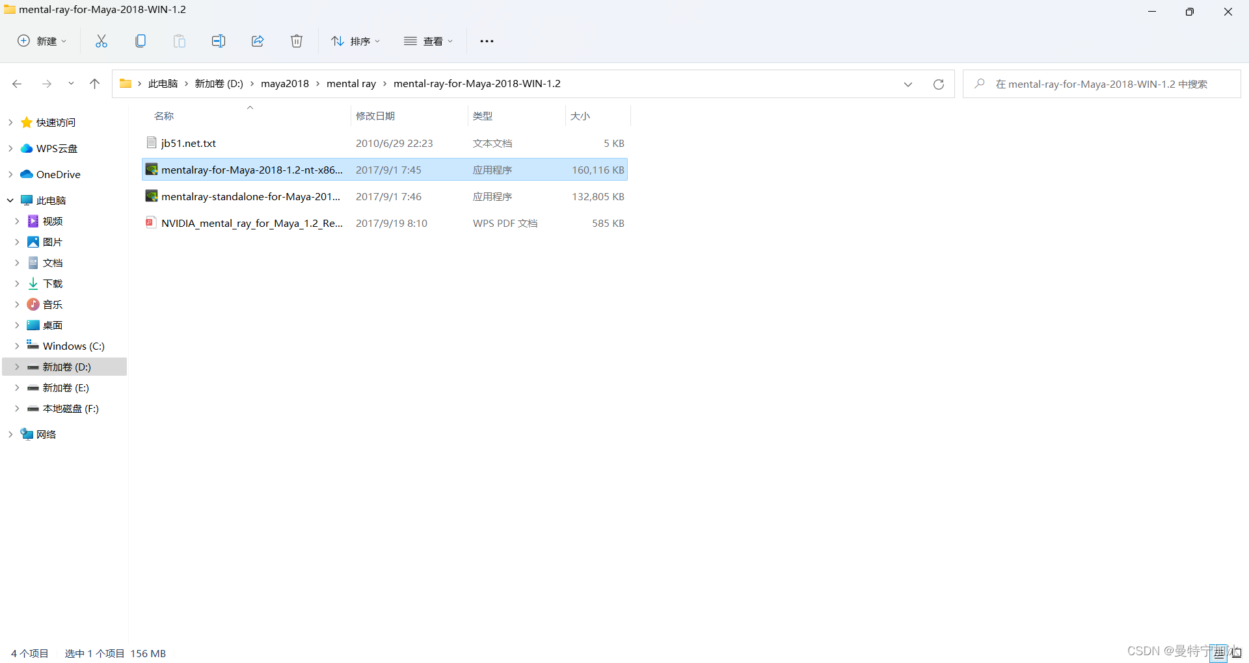The width and height of the screenshot is (1249, 663).
Task: Open 下载 folder in sidebar
Action: [53, 283]
